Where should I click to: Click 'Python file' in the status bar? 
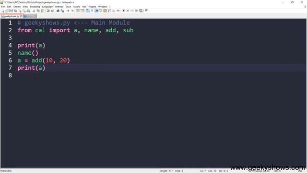6,171
